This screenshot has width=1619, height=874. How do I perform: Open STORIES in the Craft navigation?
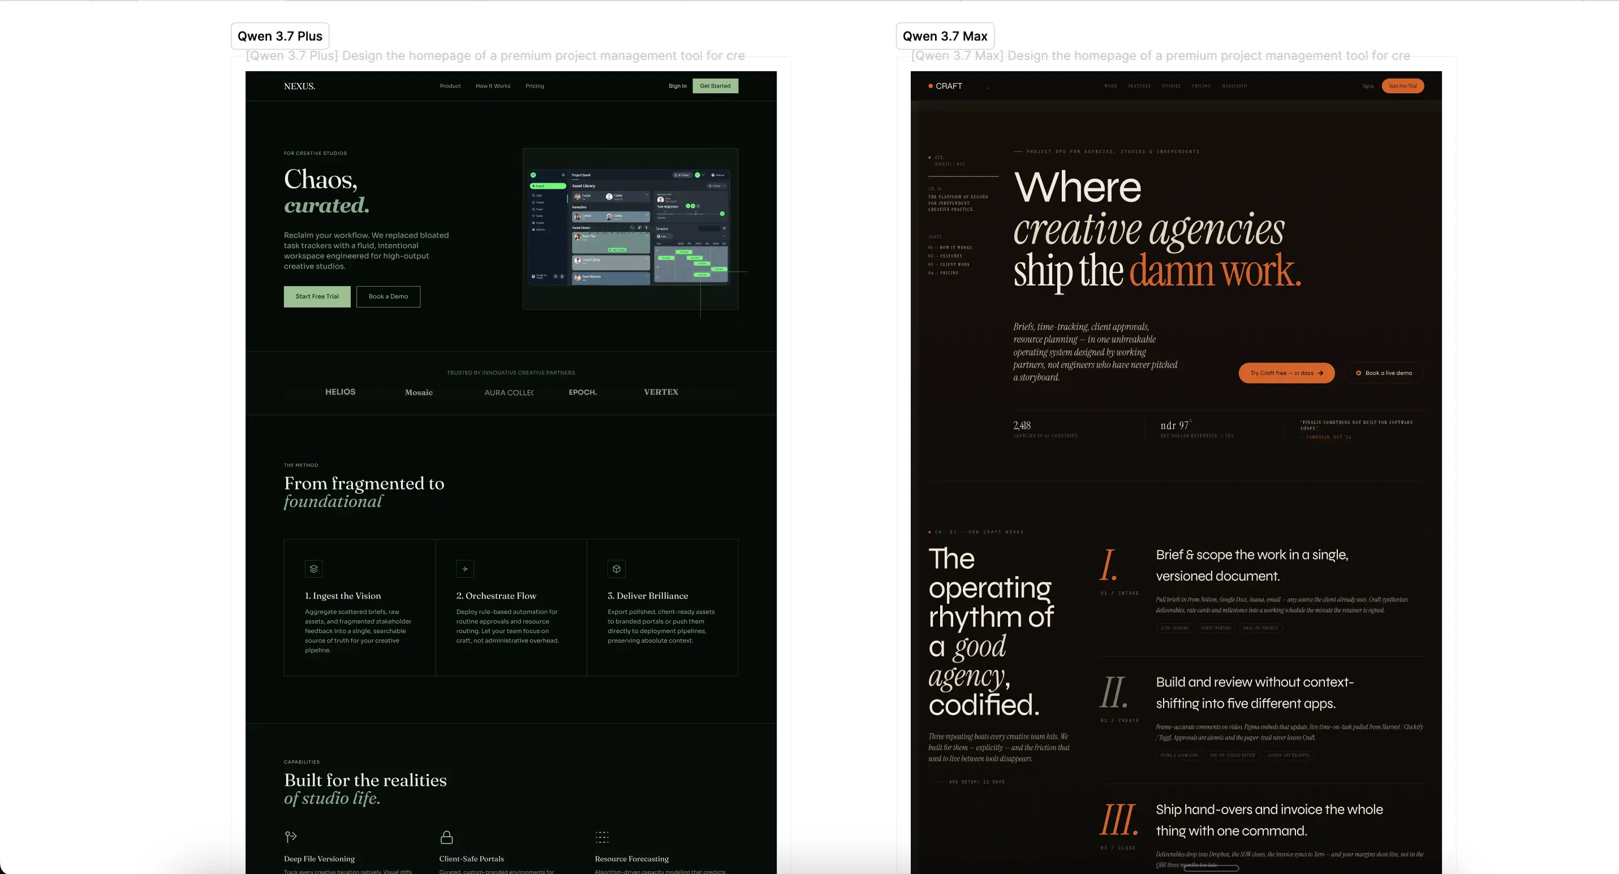point(1171,86)
